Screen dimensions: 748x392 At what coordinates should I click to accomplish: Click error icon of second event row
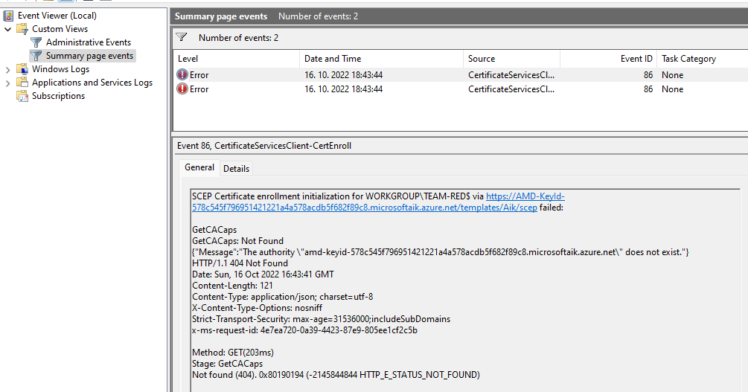click(182, 89)
